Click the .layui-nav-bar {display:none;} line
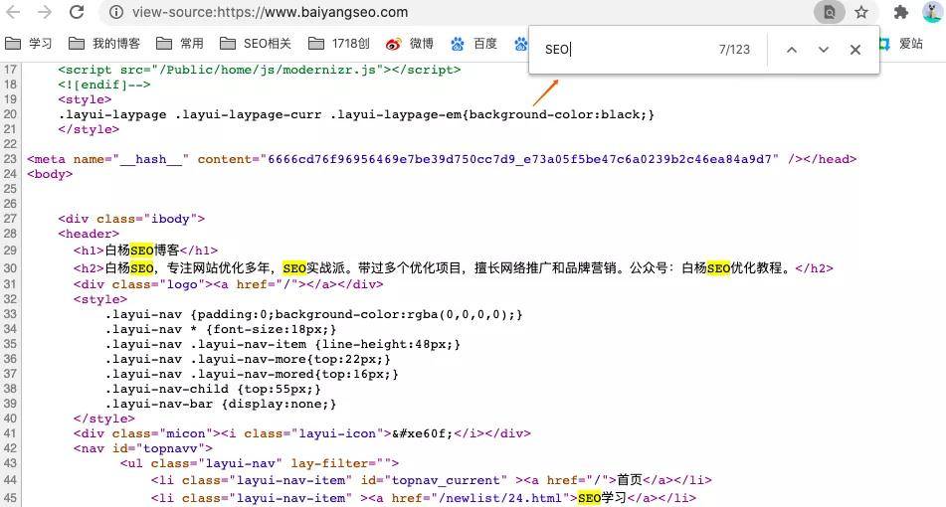The width and height of the screenshot is (946, 507). tap(221, 404)
